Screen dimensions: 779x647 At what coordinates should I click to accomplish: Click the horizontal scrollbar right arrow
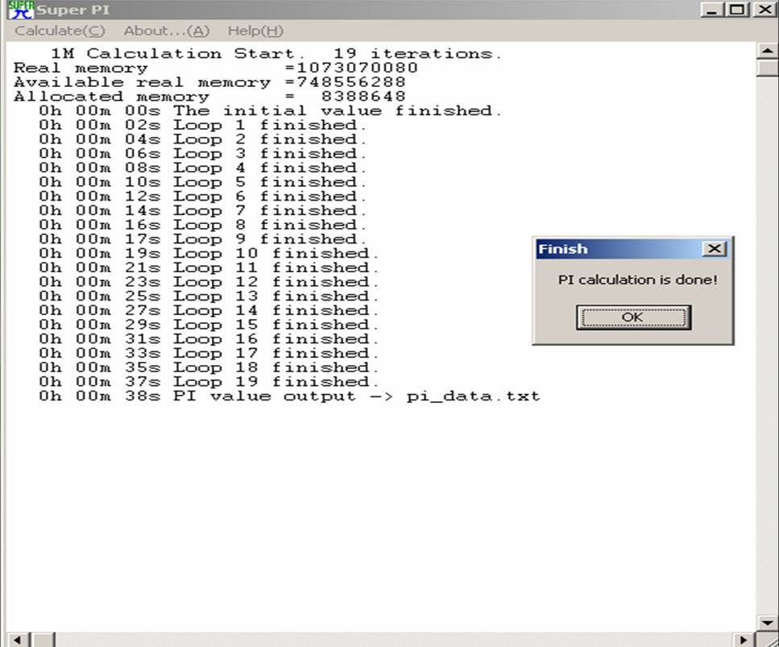tap(744, 640)
